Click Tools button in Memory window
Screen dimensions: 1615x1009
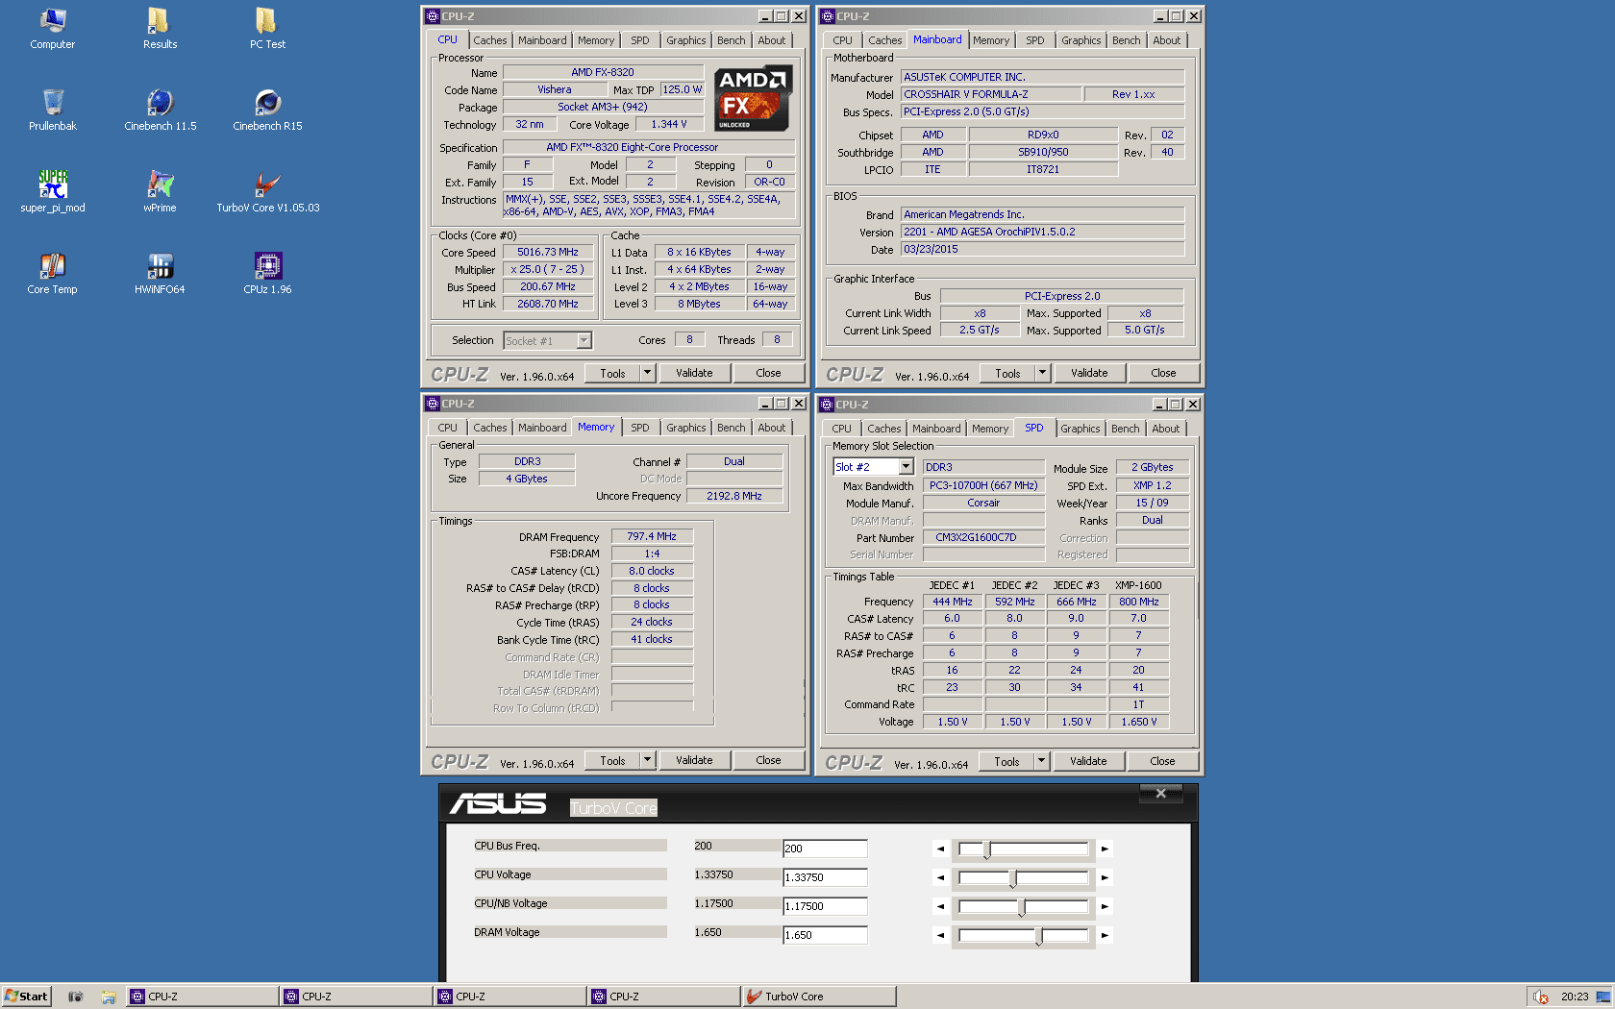[x=612, y=760]
